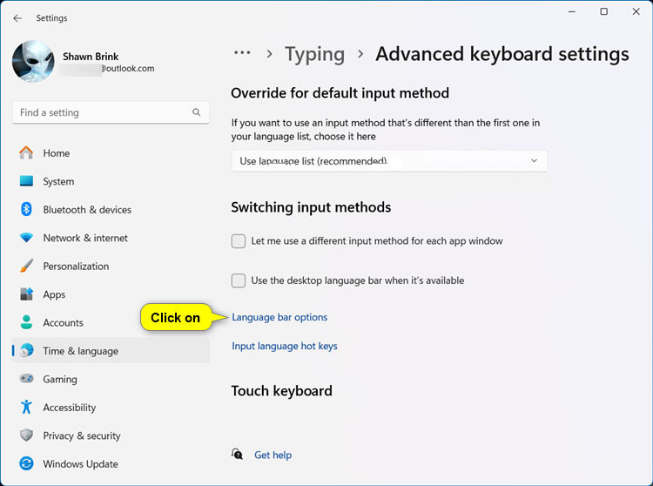
Task: Click the back arrow in Settings header
Action: (x=17, y=18)
